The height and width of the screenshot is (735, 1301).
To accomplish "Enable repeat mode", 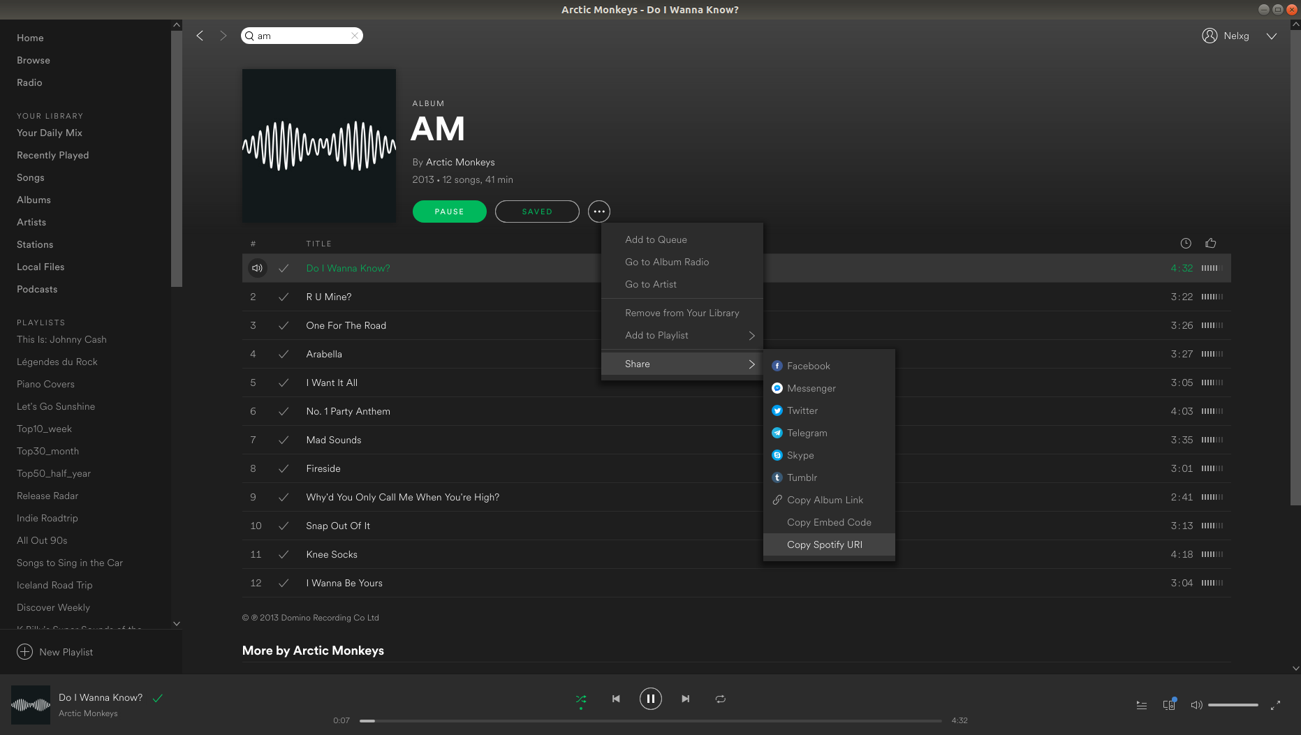I will 720,699.
